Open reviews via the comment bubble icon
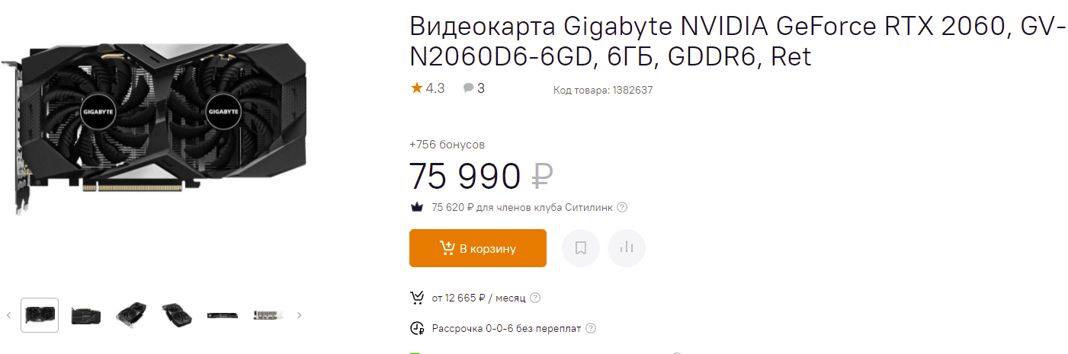The height and width of the screenshot is (354, 1068). click(468, 88)
